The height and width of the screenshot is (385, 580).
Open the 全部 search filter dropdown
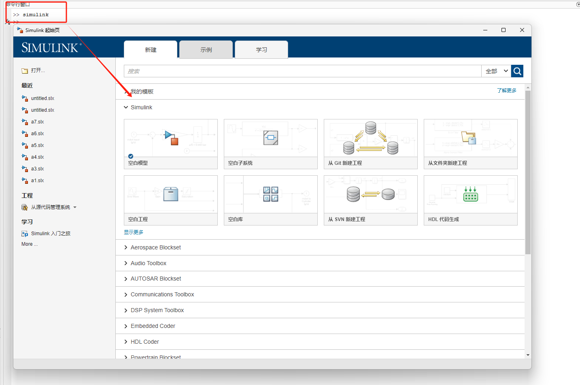click(496, 71)
